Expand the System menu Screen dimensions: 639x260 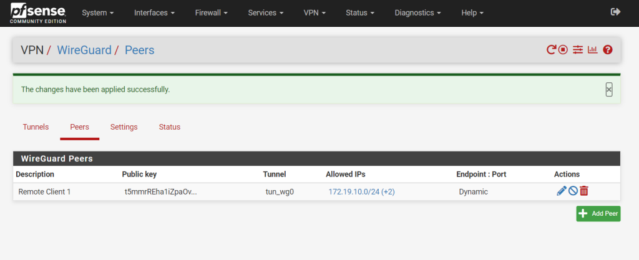click(x=98, y=13)
